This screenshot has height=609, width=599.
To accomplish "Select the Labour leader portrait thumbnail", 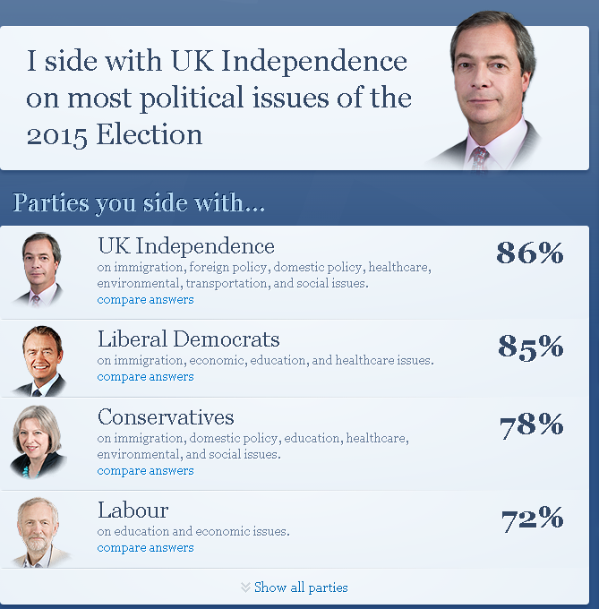I will click(x=39, y=532).
